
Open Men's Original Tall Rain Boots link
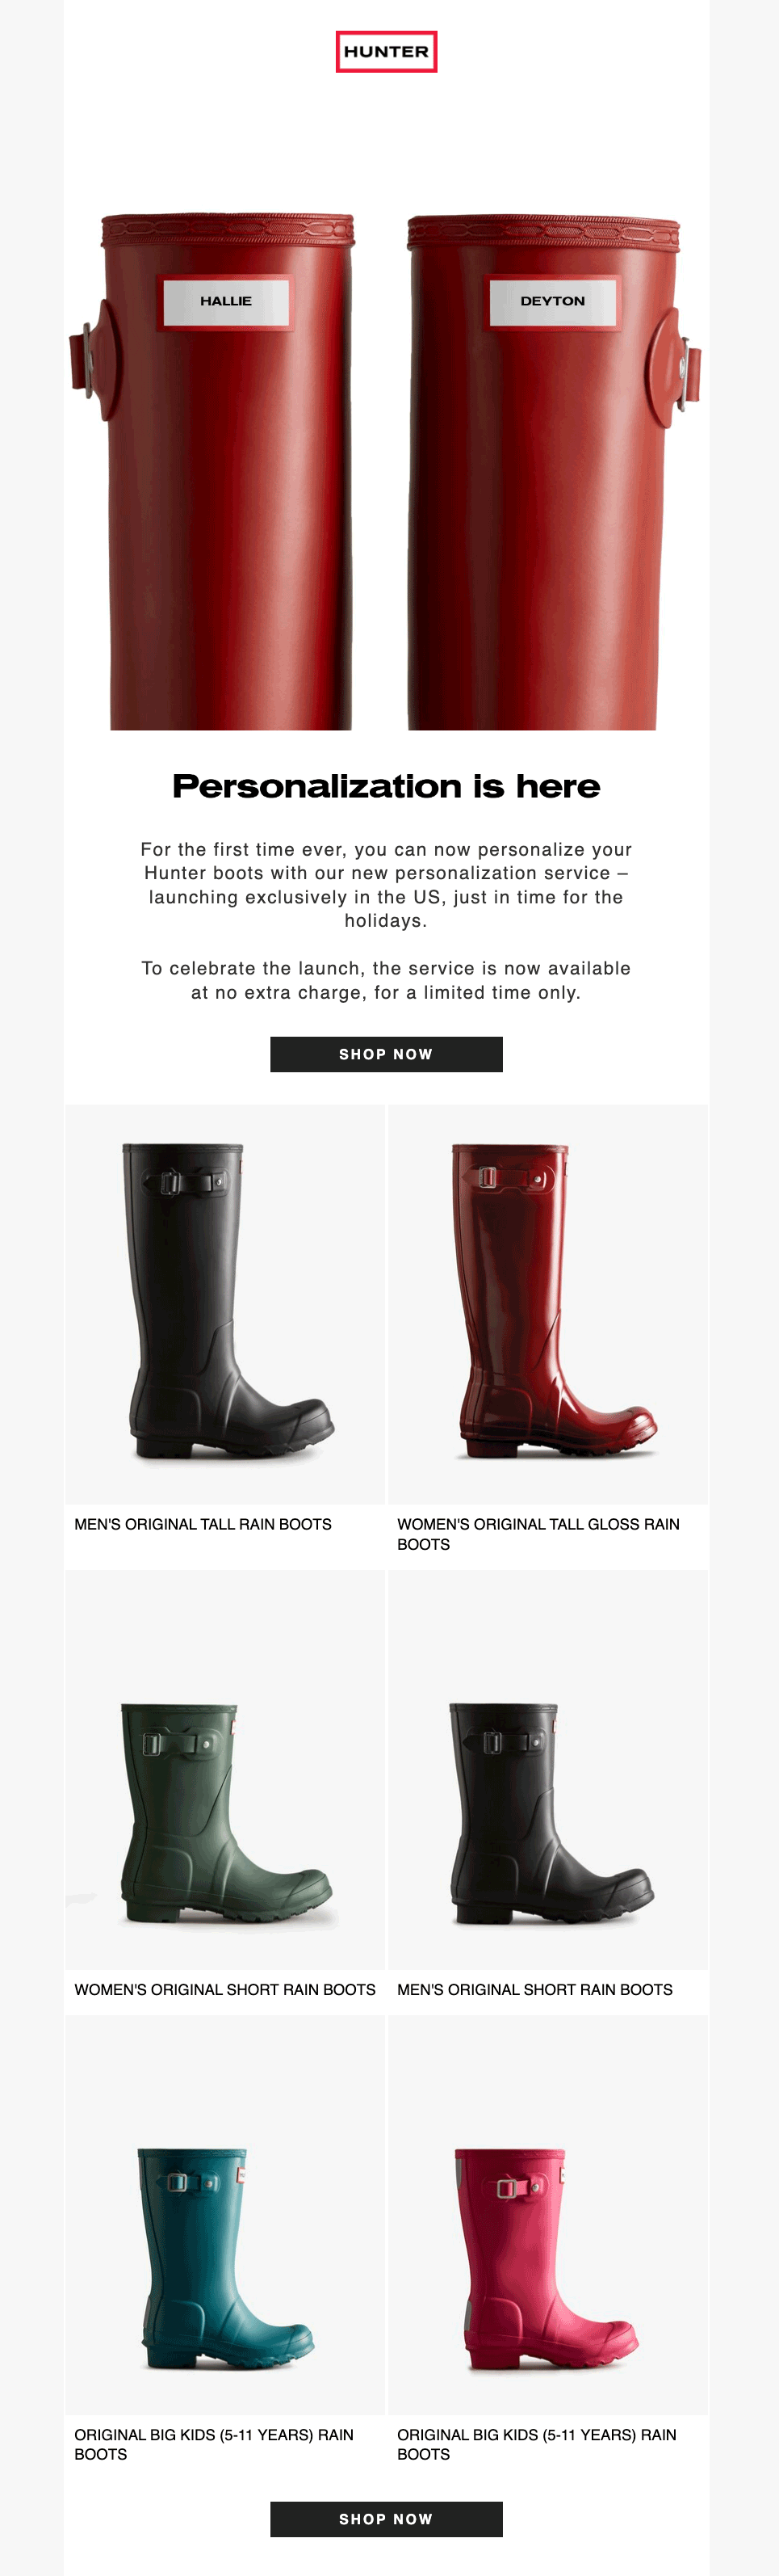(x=203, y=1524)
